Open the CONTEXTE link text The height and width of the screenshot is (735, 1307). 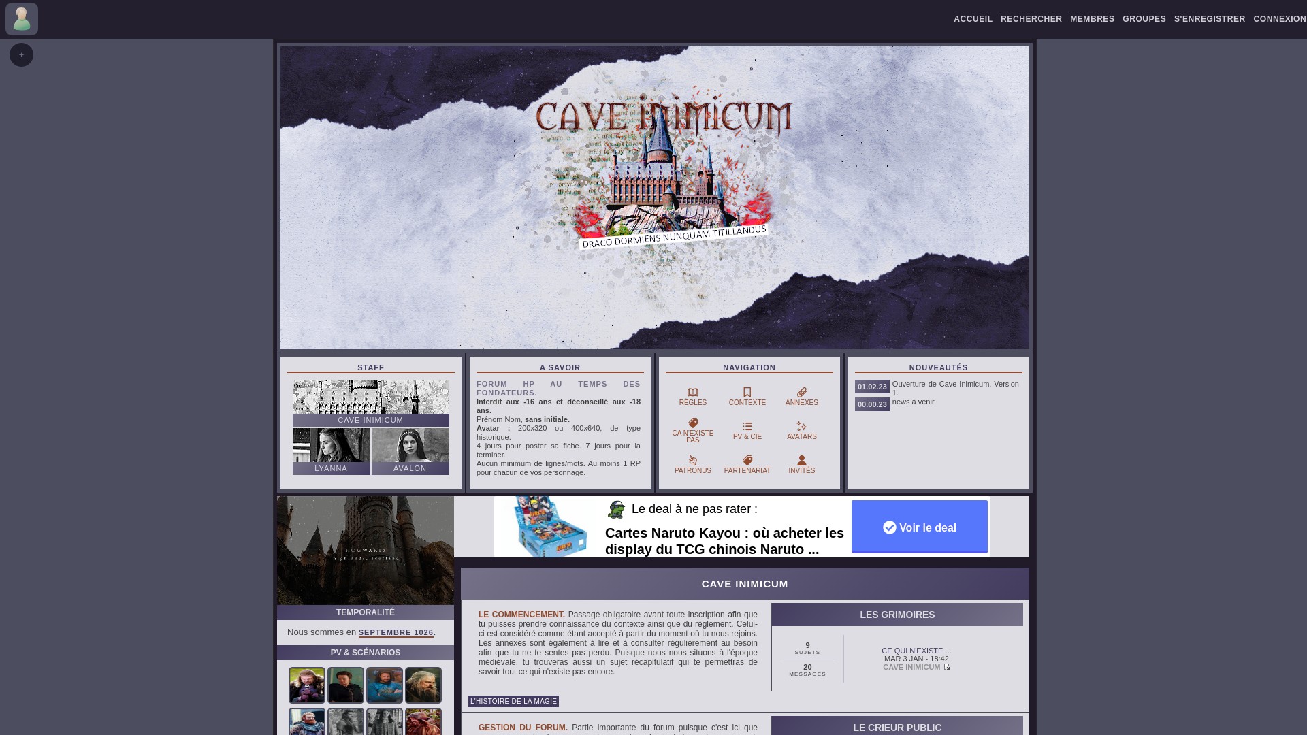click(747, 403)
